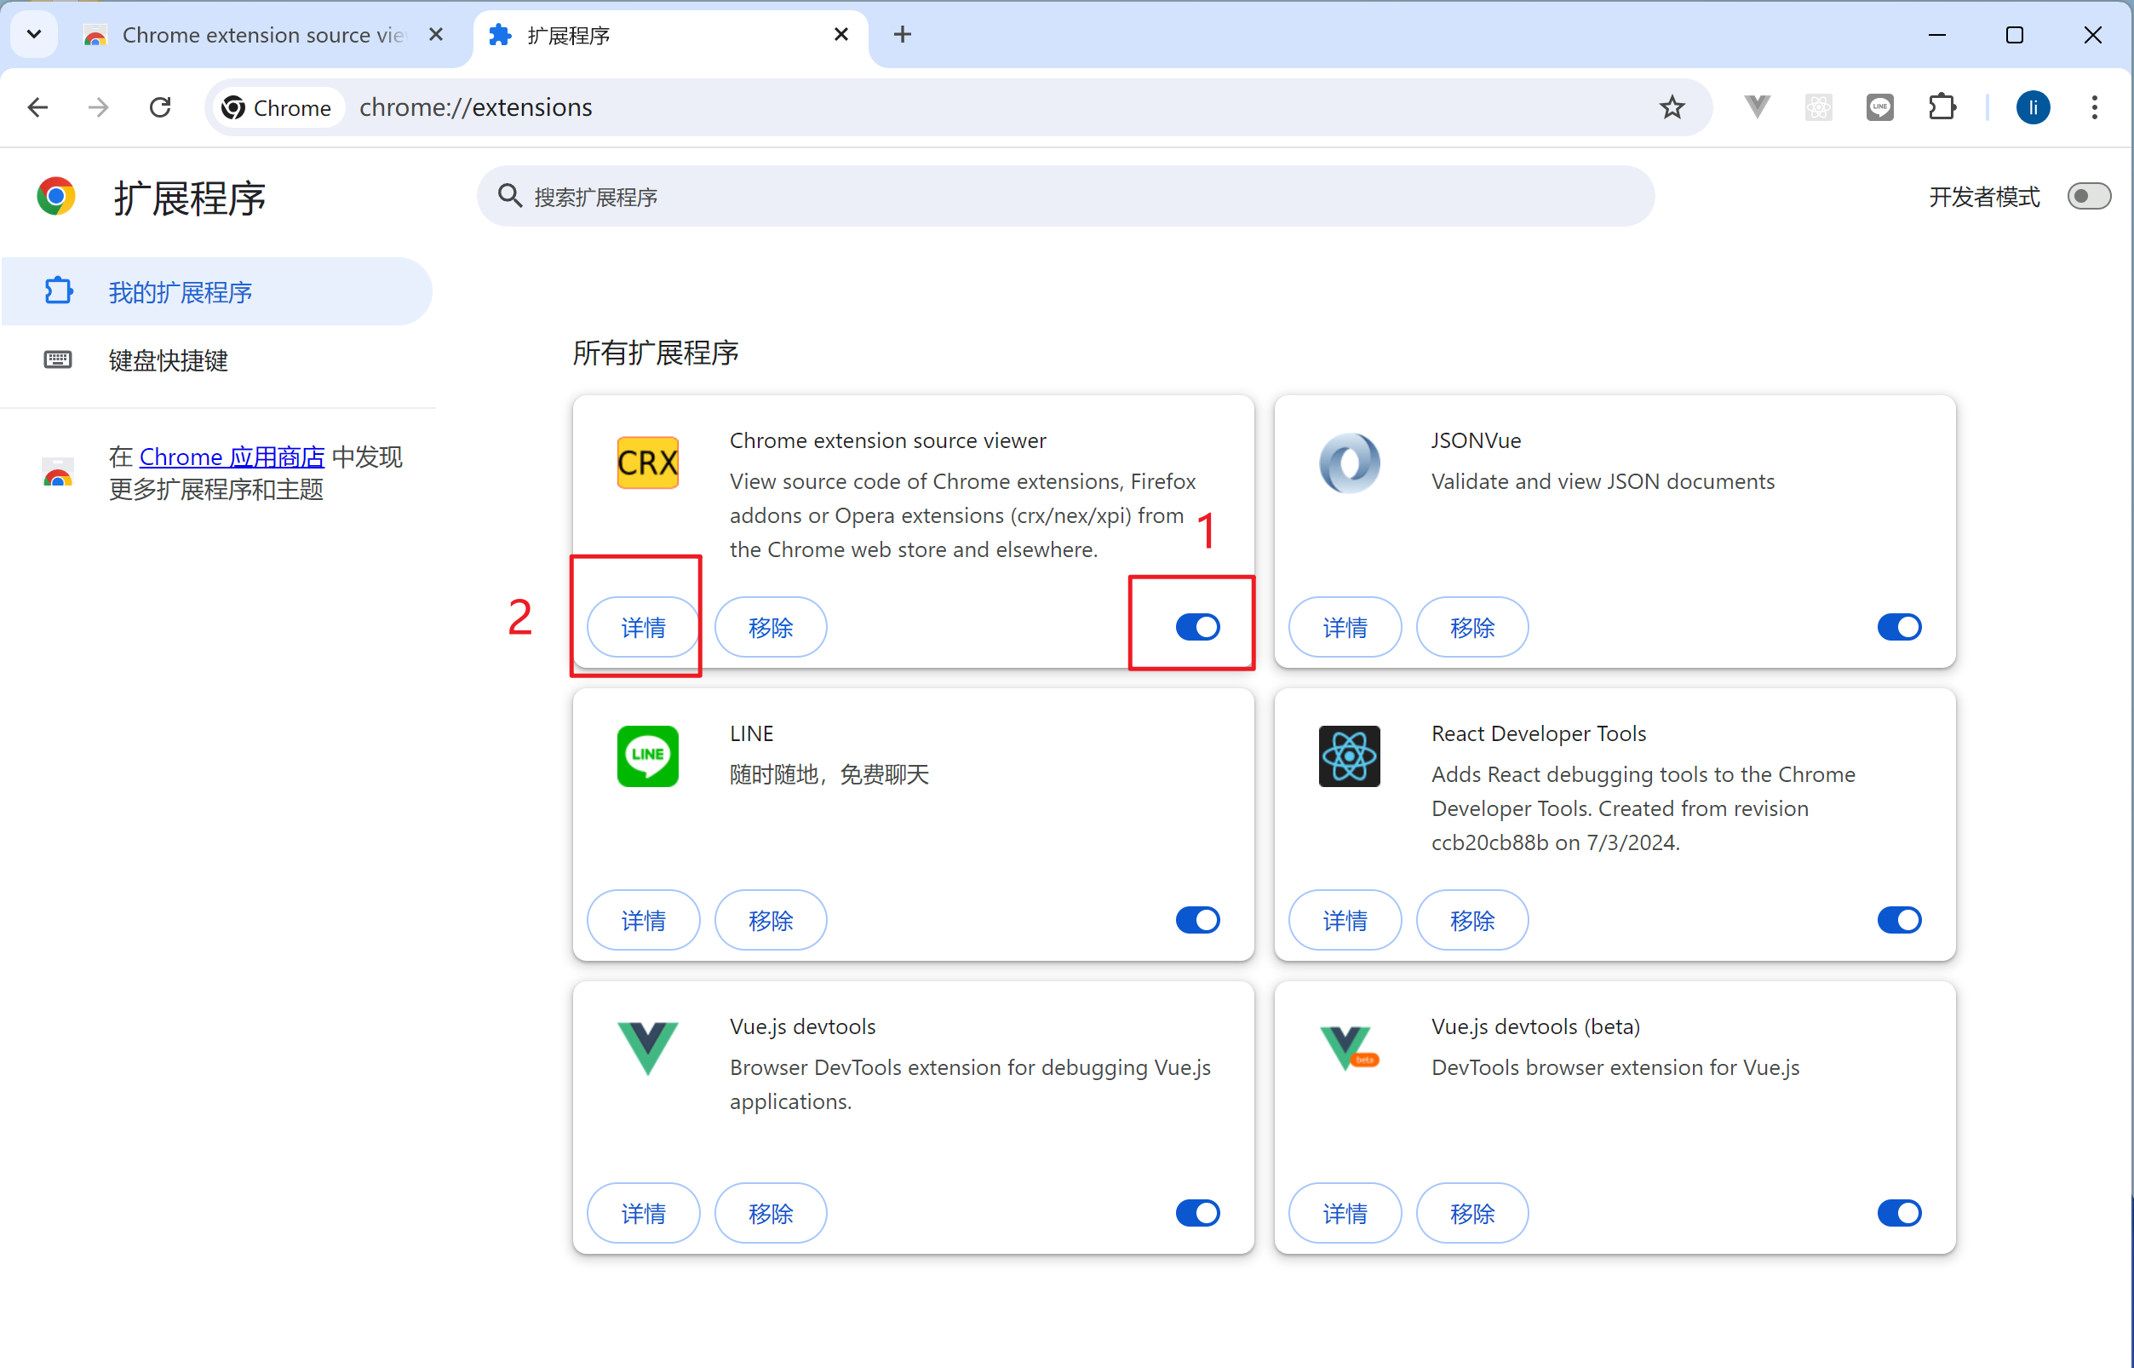Disable the JSONVue extension toggle
2134x1368 pixels.
click(1899, 627)
